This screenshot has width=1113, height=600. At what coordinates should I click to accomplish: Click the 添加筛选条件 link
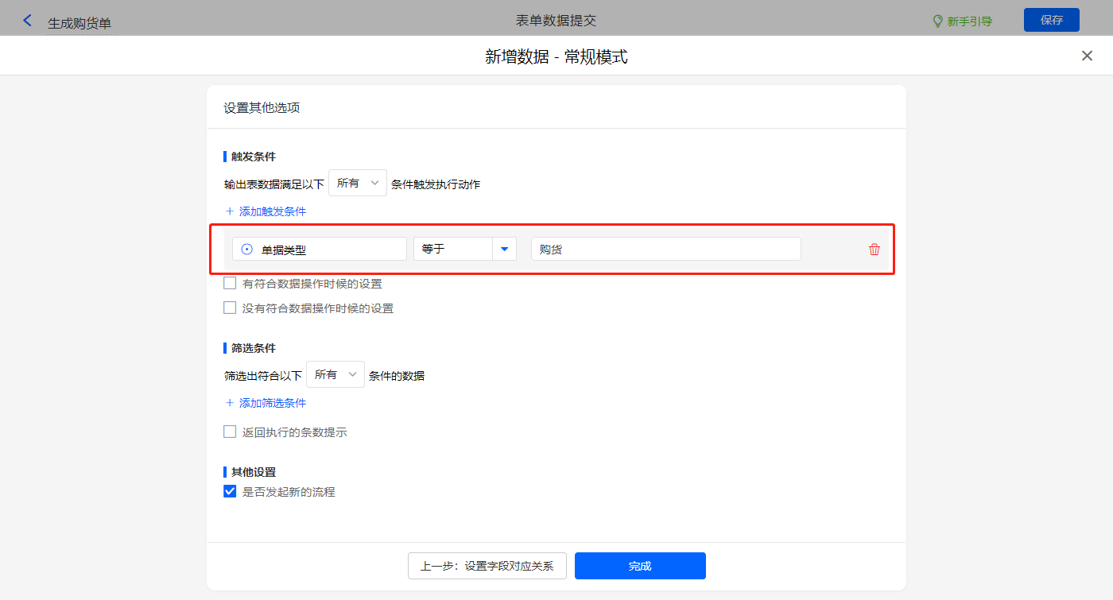point(272,403)
